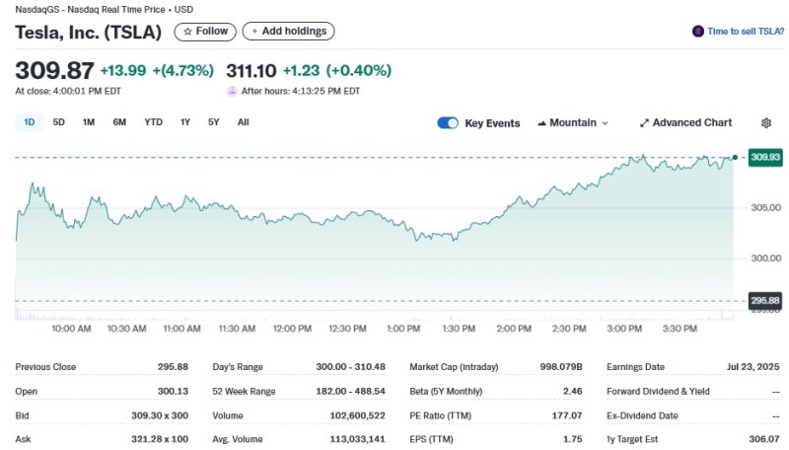This screenshot has width=789, height=450.
Task: View the 5Y chart range
Action: [x=214, y=122]
